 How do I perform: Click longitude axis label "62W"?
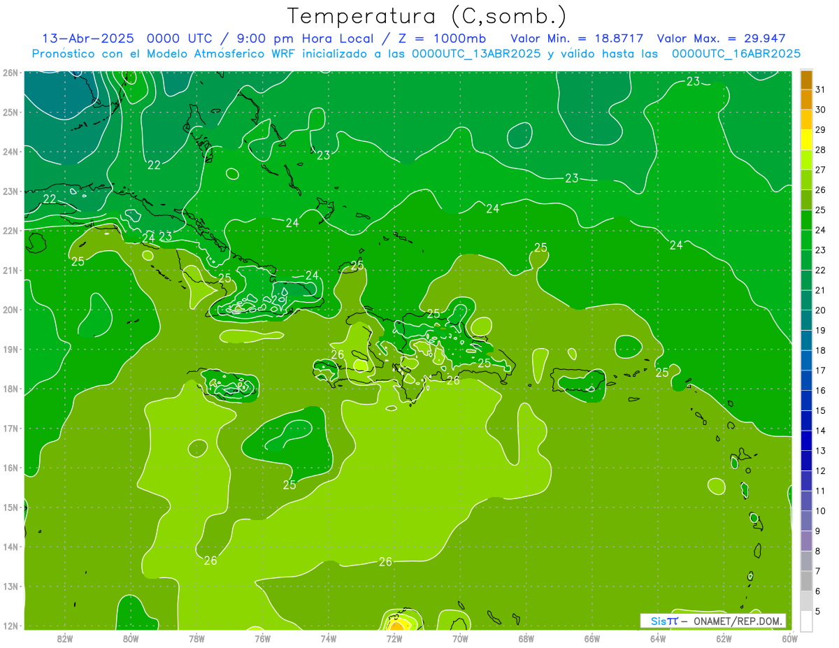[724, 638]
